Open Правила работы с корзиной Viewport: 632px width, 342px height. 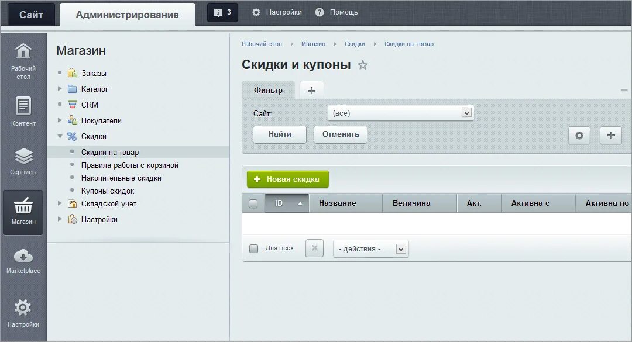(129, 165)
